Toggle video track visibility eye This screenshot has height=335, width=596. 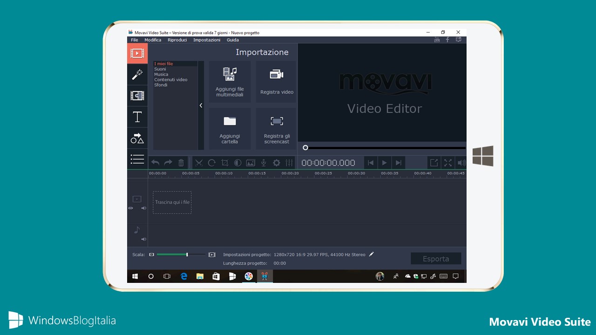click(130, 208)
